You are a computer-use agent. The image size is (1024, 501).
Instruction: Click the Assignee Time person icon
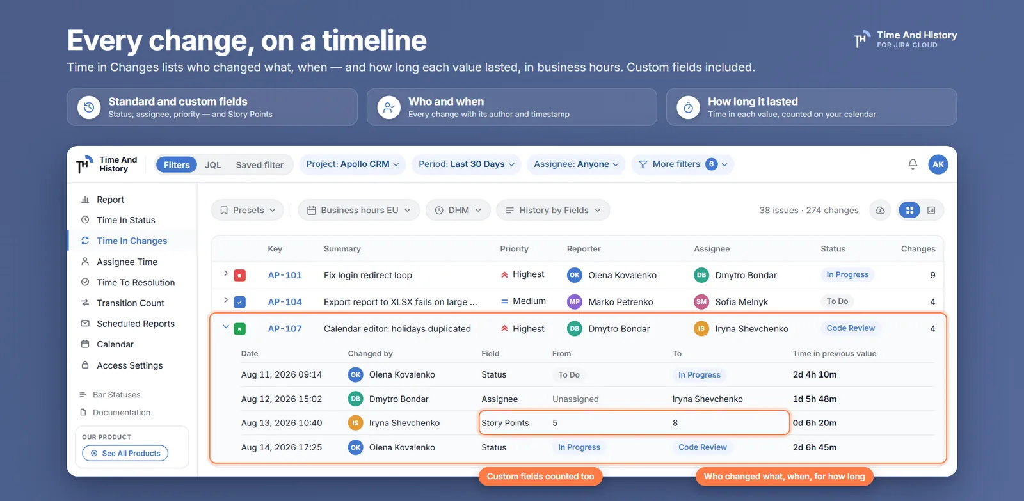pyautogui.click(x=85, y=261)
